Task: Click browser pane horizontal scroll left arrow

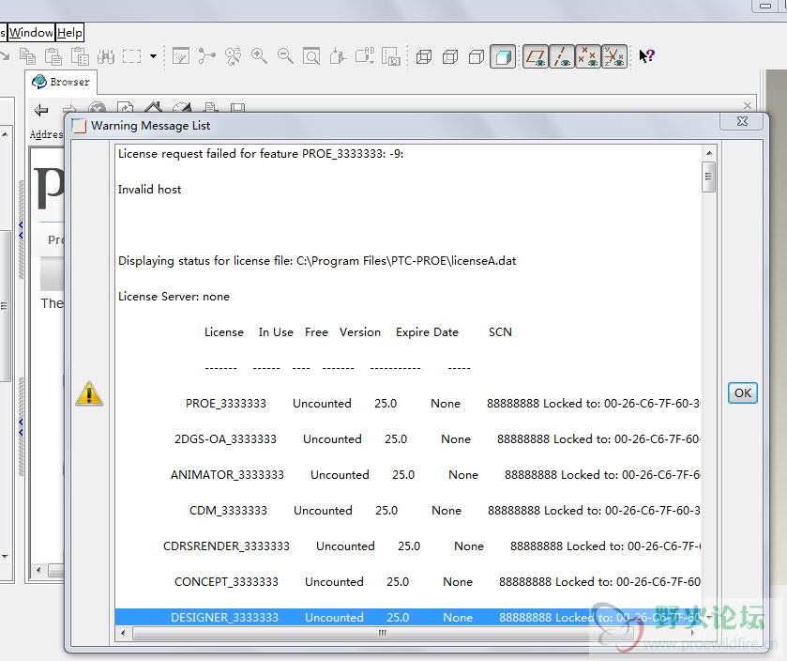Action: [38, 570]
